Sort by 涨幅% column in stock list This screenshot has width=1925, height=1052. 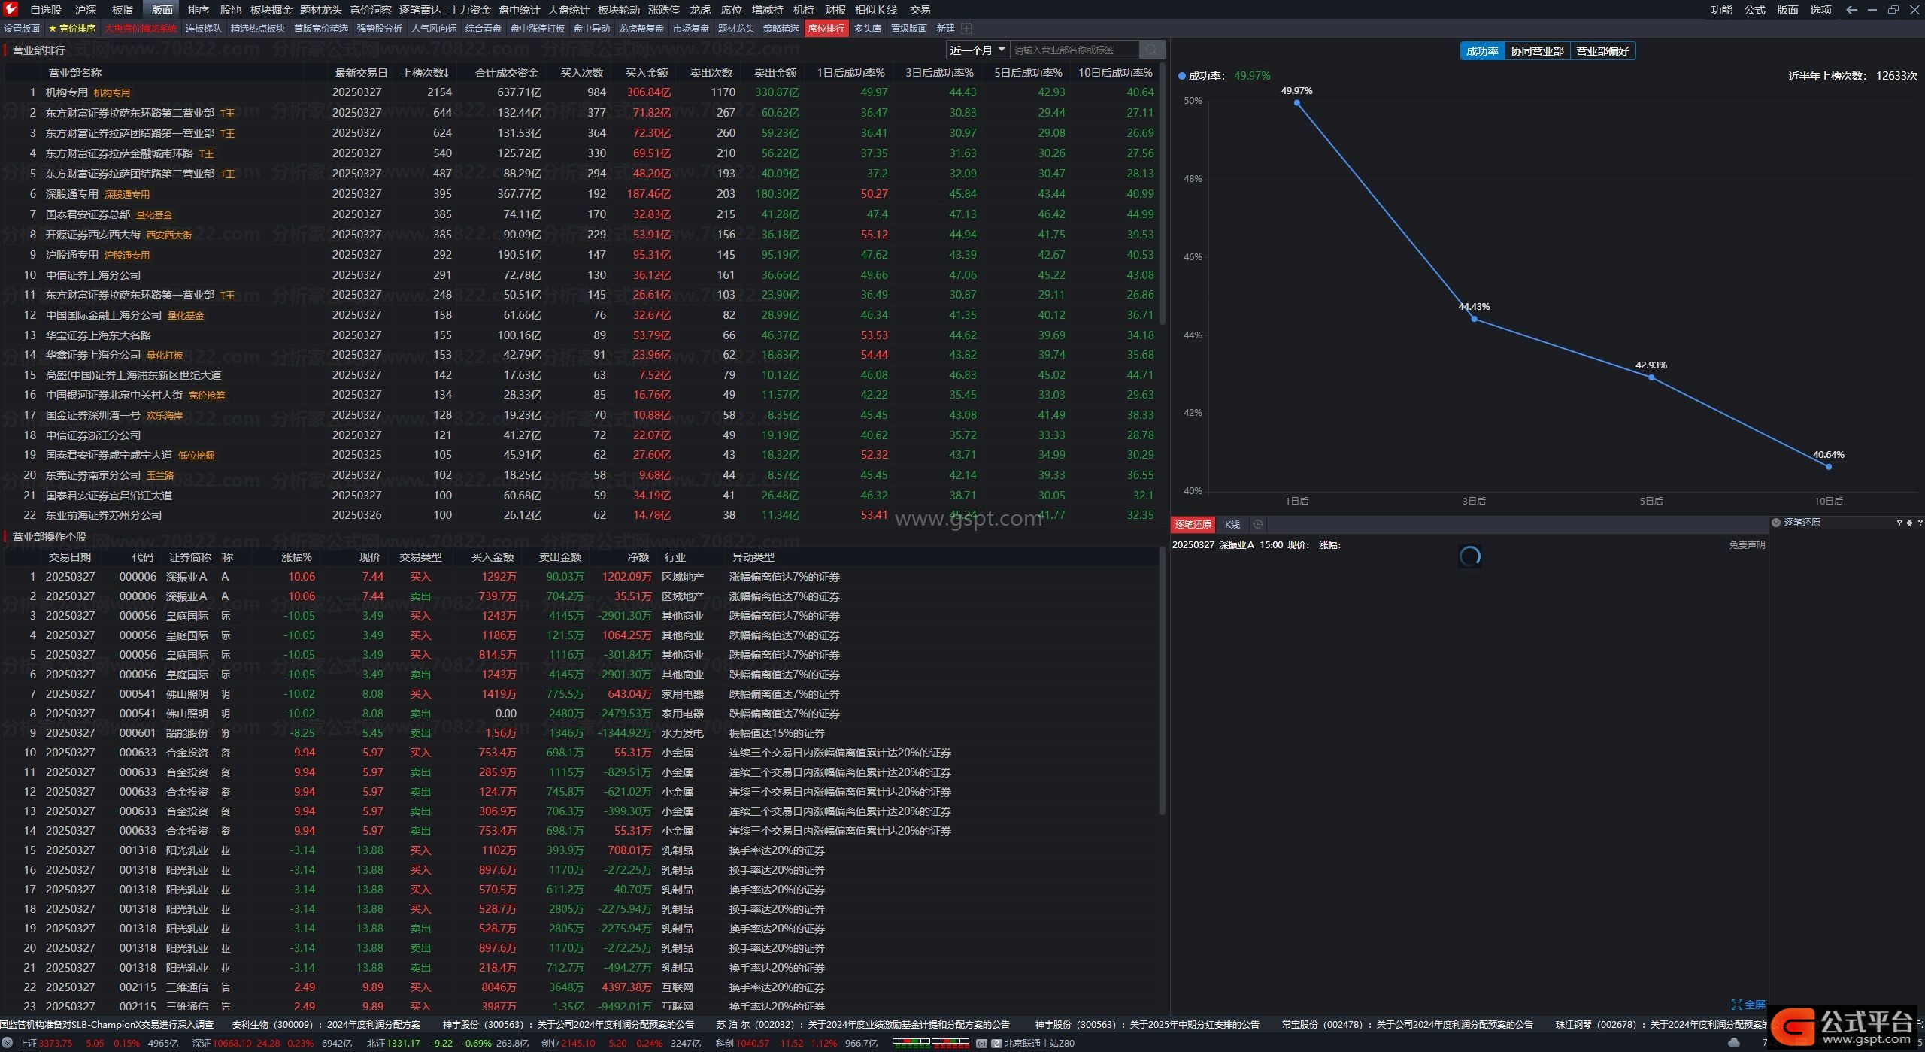296,557
